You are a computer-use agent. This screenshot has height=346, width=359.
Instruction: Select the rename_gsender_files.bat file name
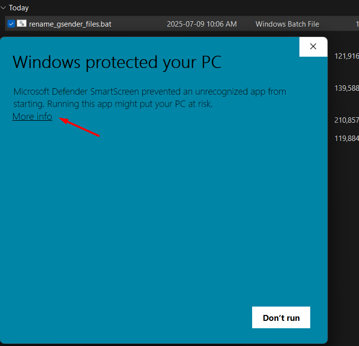click(x=70, y=24)
